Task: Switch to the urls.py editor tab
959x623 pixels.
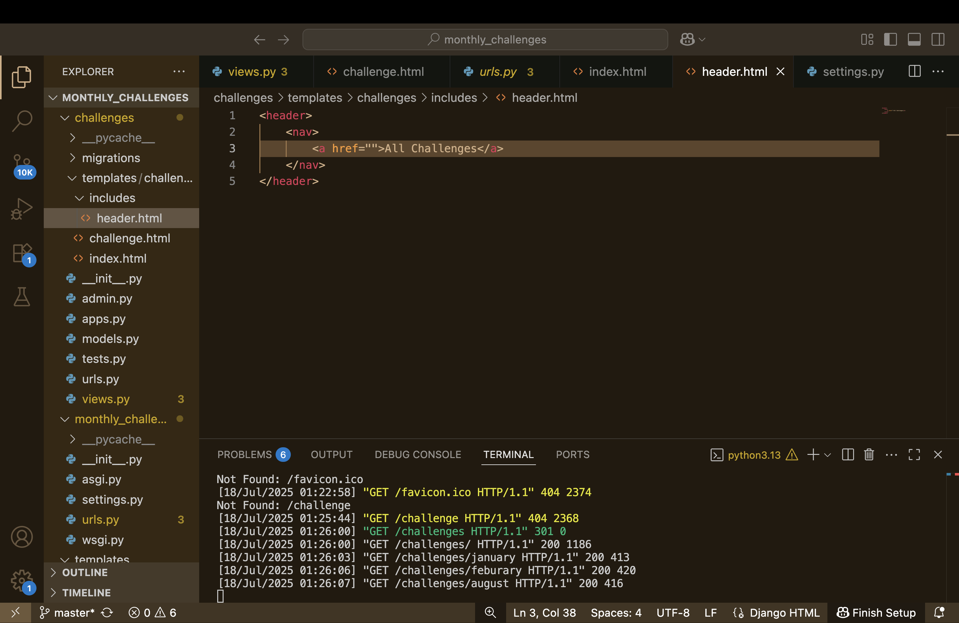Action: click(505, 71)
